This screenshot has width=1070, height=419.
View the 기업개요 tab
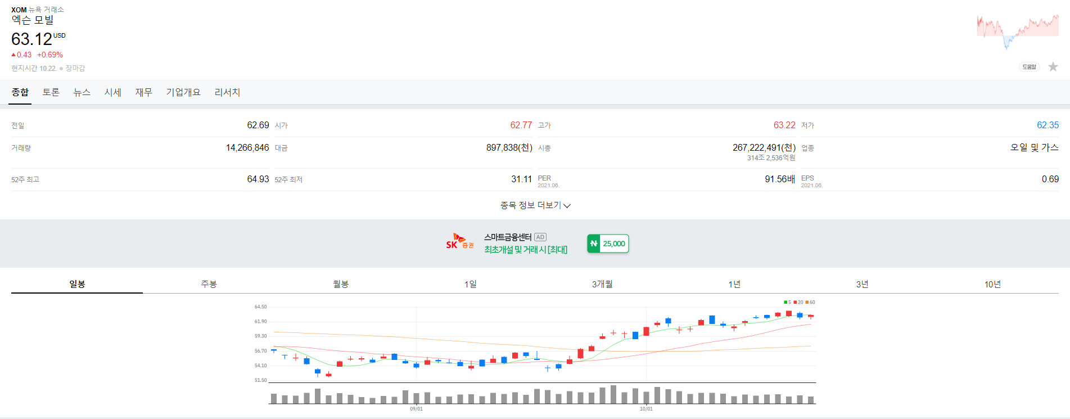point(183,92)
